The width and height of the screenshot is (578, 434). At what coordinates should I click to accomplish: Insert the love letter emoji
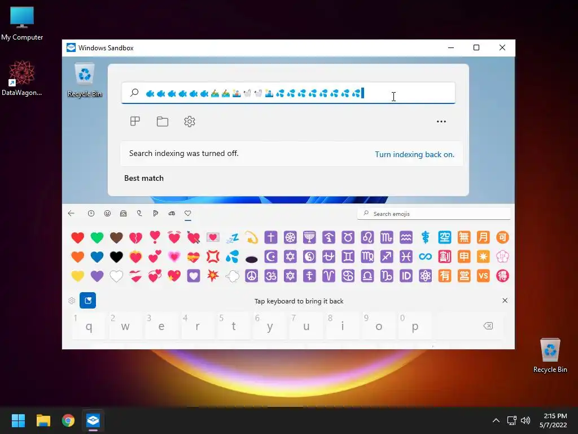pos(213,238)
